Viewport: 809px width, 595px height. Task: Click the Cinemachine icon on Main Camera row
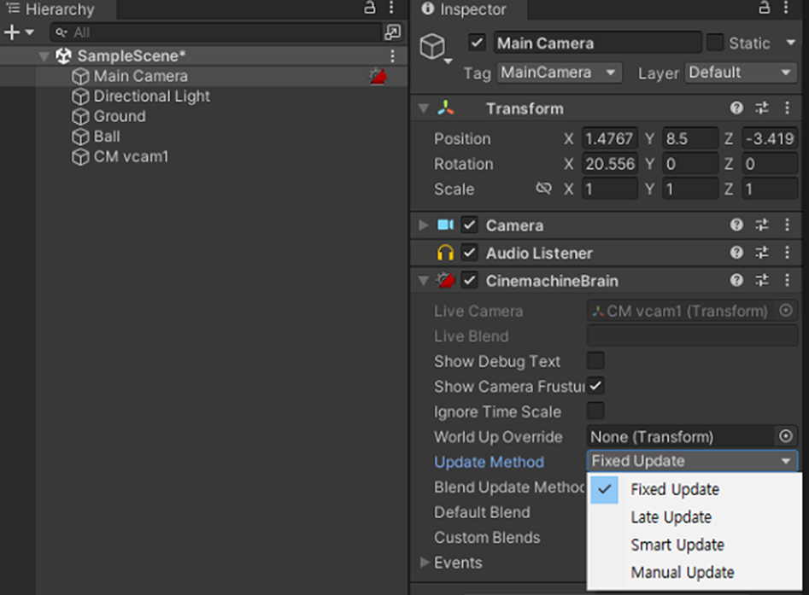click(x=378, y=76)
